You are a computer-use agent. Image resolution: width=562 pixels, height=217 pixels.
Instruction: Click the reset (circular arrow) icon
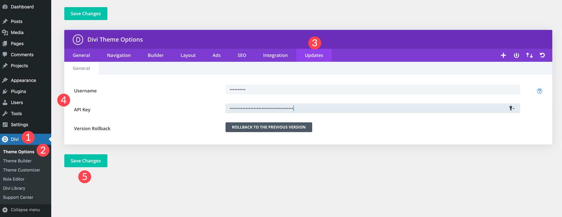tap(542, 55)
